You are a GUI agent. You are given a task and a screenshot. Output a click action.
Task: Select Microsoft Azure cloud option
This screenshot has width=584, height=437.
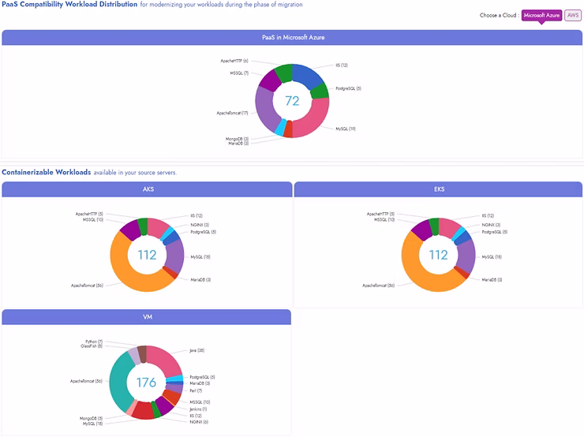point(541,15)
